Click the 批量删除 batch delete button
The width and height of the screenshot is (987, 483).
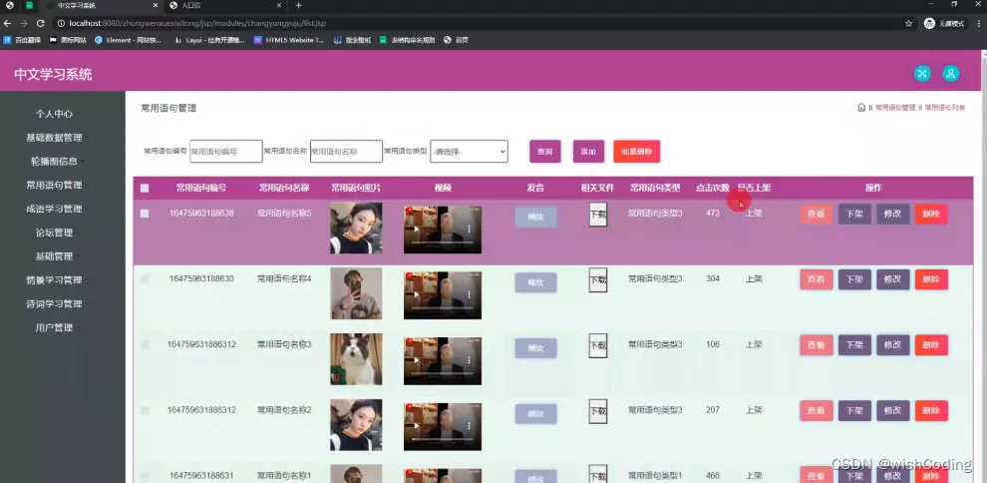tap(637, 151)
